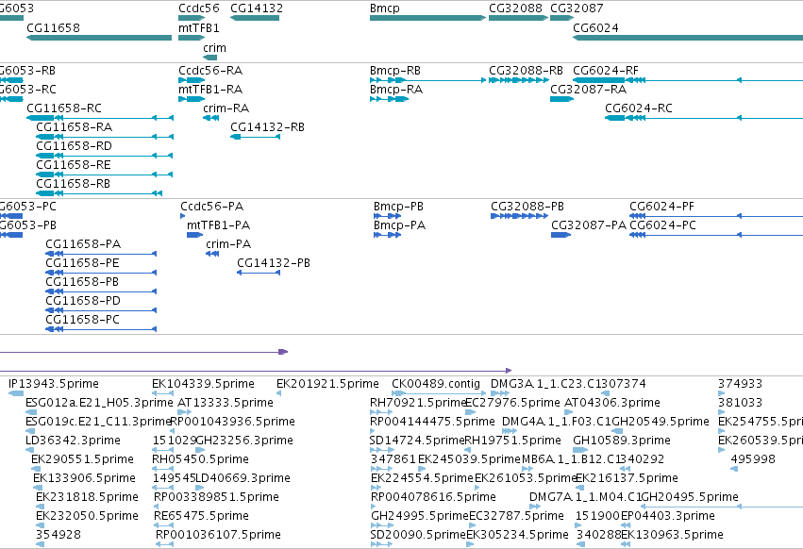Select protein CG11658-PB
The width and height of the screenshot is (803, 549).
coord(101,291)
